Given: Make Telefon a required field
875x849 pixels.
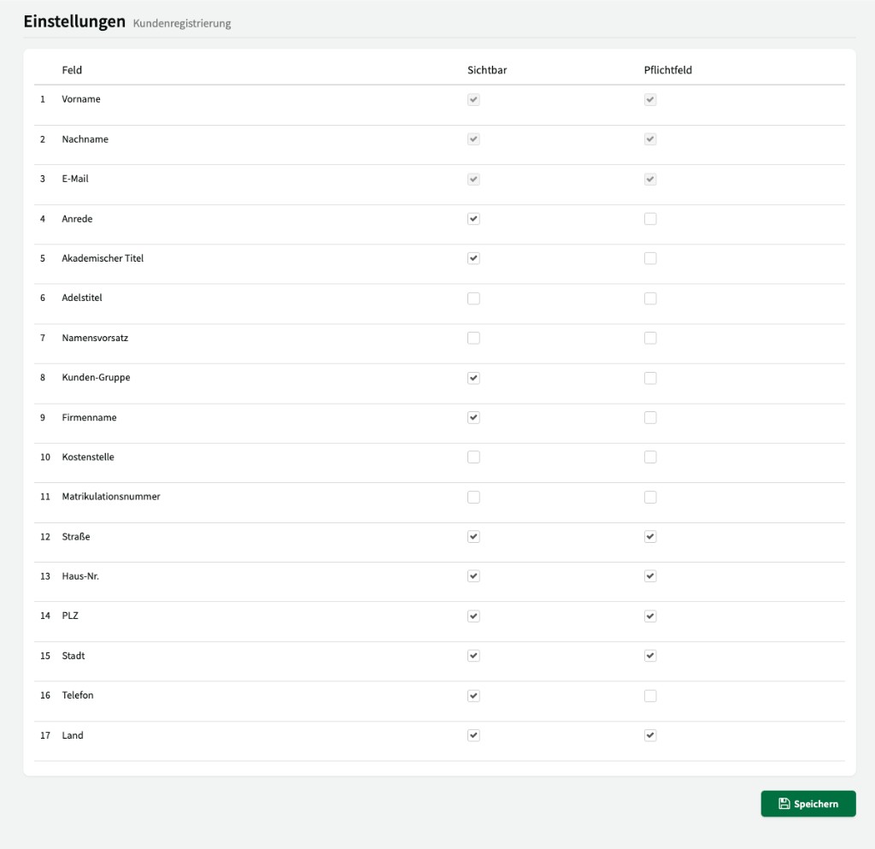Looking at the screenshot, I should [650, 695].
